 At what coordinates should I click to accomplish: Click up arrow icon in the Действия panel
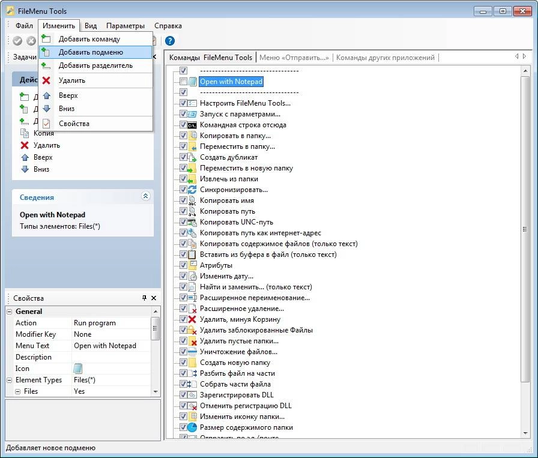point(25,157)
